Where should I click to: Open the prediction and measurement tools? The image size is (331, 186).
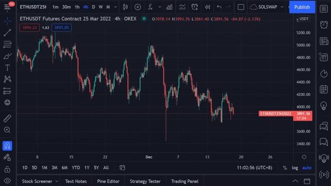7,91
